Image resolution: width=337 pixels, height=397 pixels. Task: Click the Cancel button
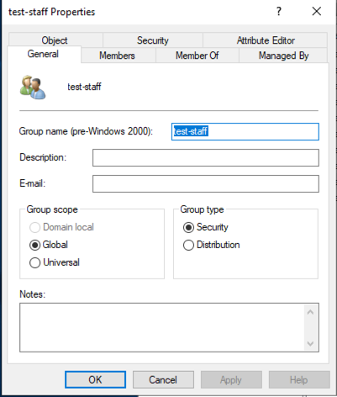click(x=163, y=379)
